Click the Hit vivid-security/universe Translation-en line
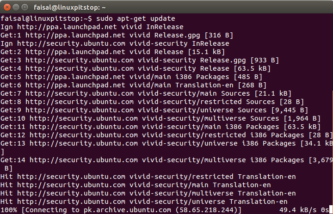Image resolution: width=333 pixels, height=214 pixels. pyautogui.click(x=144, y=202)
